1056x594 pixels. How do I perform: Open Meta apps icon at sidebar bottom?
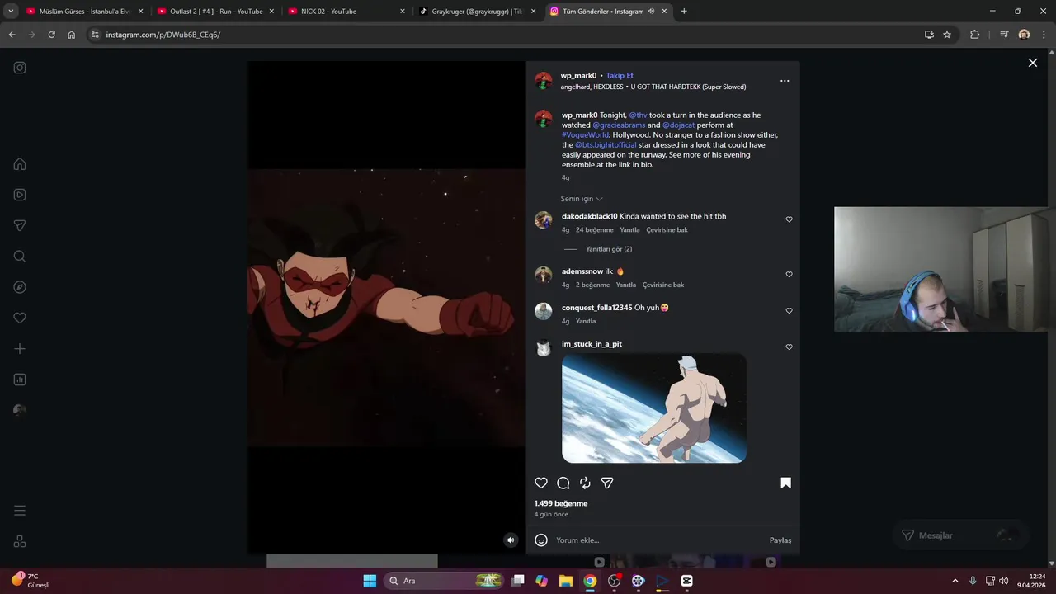[x=20, y=541]
